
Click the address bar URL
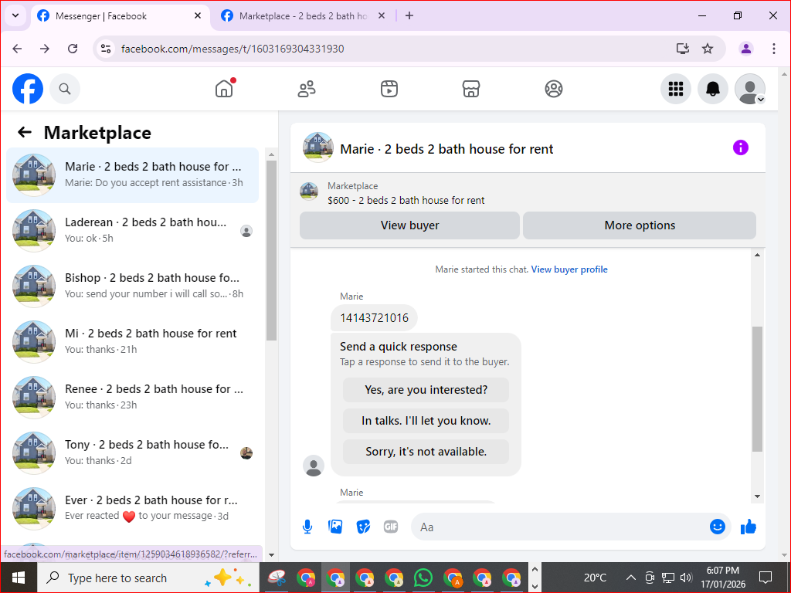coord(233,49)
